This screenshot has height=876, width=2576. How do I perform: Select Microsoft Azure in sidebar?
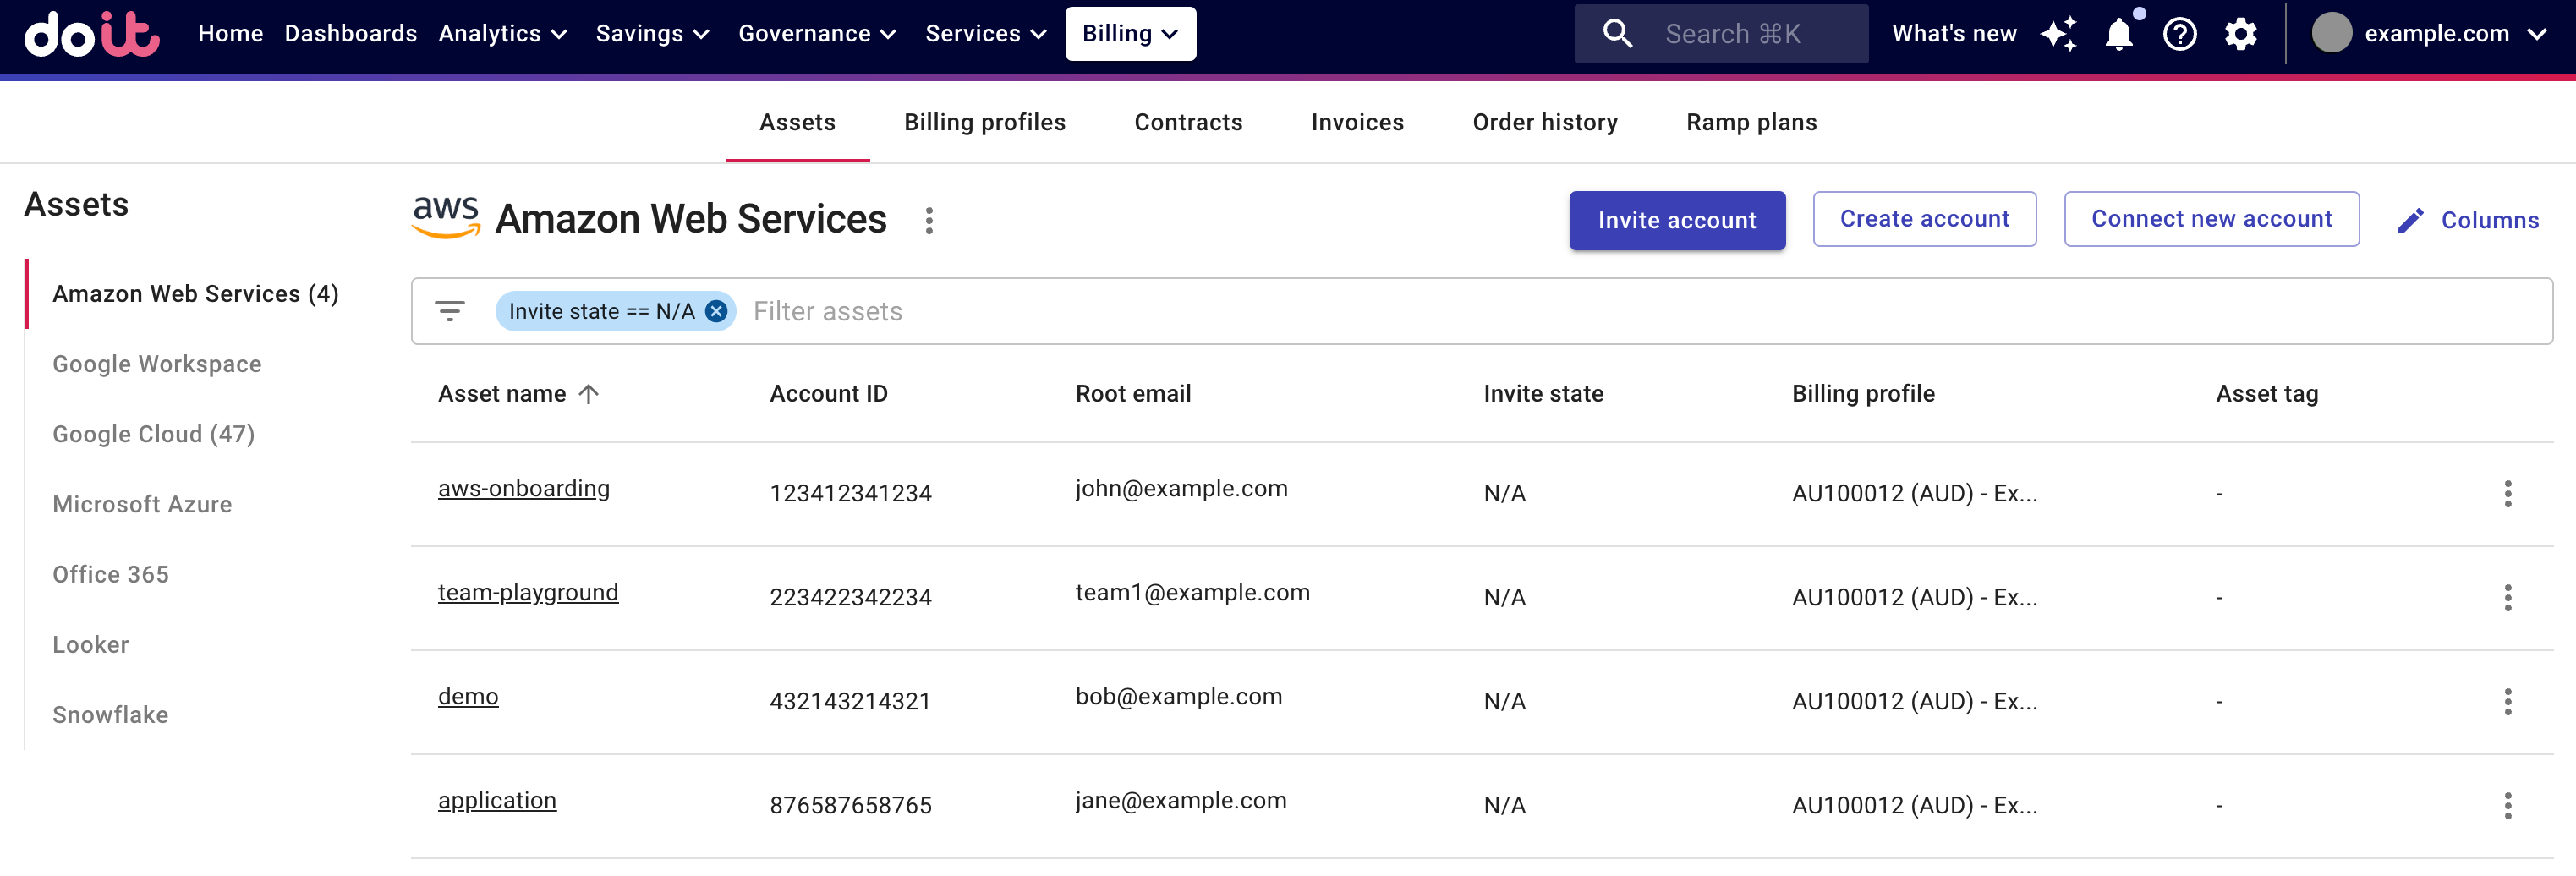click(x=142, y=504)
